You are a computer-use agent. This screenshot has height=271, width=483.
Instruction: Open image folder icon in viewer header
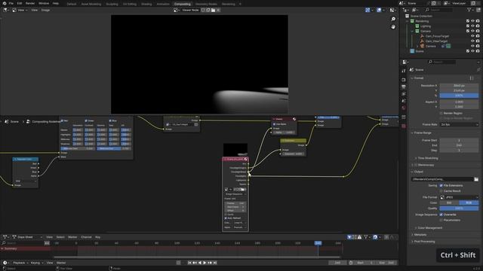213,10
